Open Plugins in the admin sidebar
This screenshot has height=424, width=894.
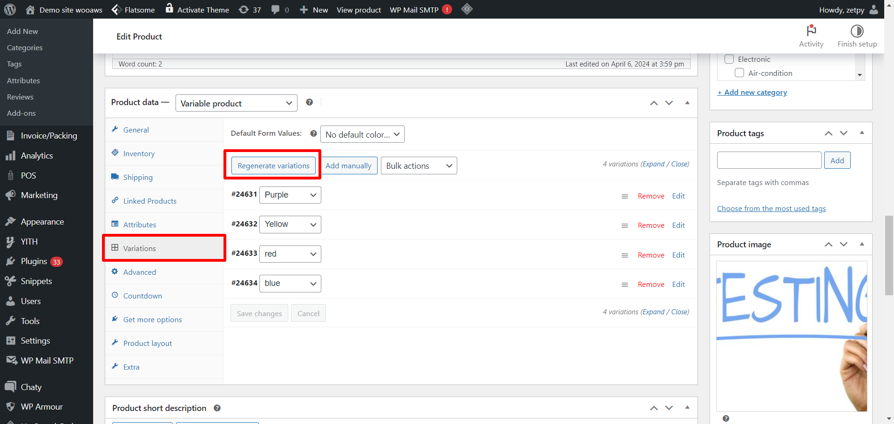47,261
